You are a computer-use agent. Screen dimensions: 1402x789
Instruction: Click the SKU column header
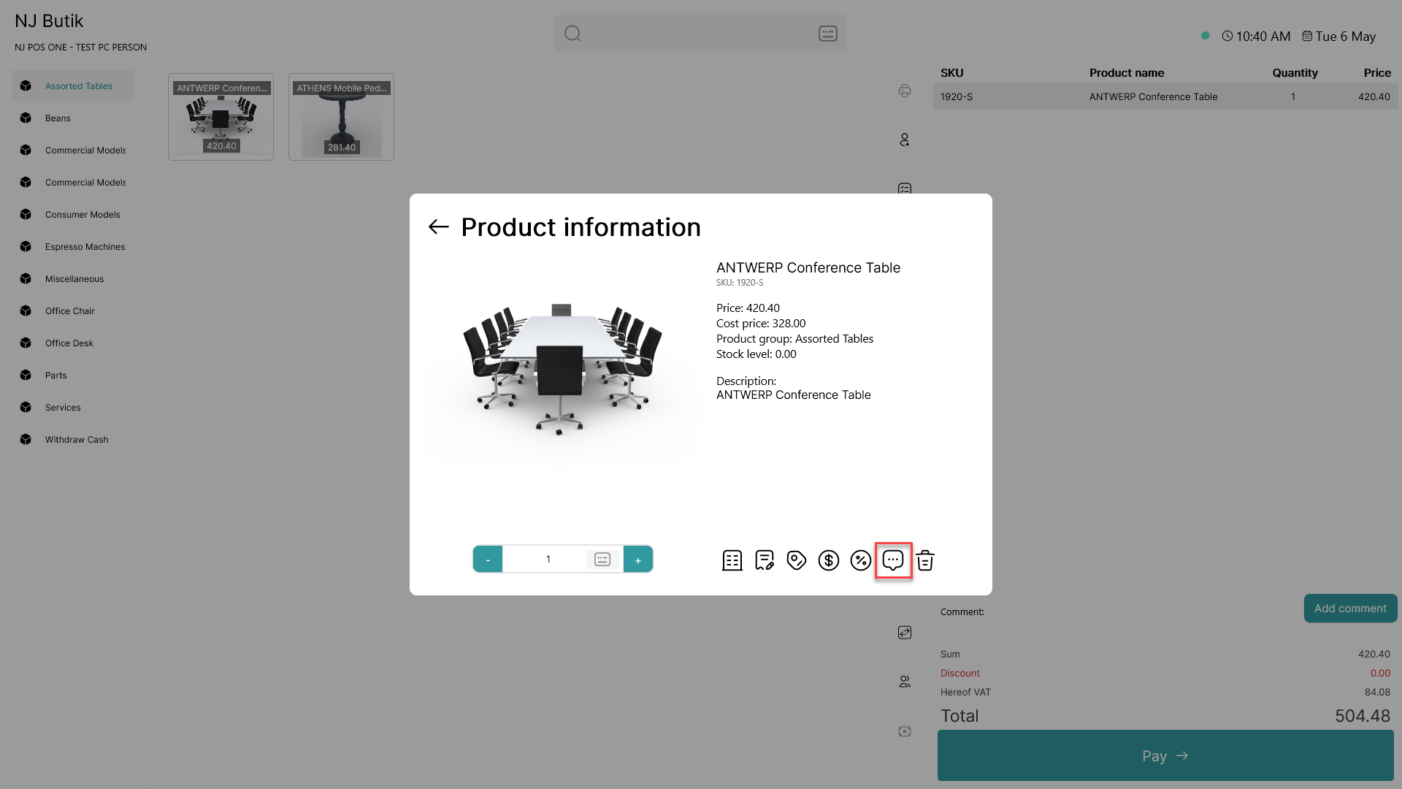click(x=951, y=73)
